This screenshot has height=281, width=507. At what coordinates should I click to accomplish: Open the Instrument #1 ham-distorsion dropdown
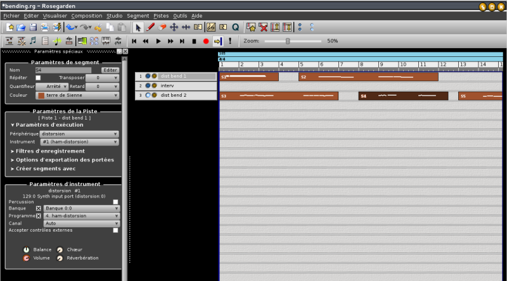coord(80,142)
